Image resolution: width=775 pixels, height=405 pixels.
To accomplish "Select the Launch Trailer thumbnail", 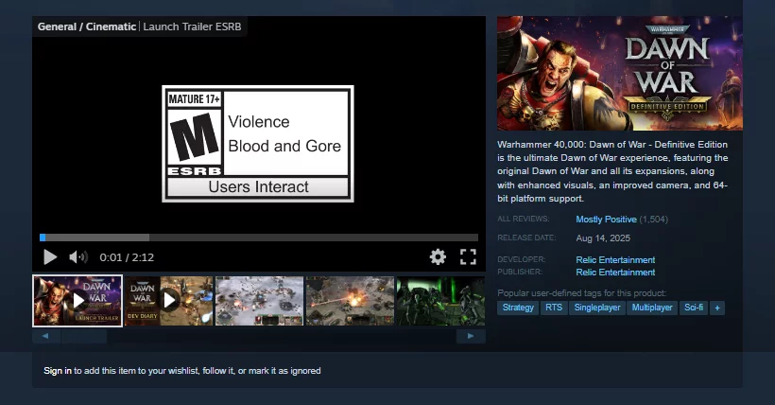I will [x=77, y=300].
